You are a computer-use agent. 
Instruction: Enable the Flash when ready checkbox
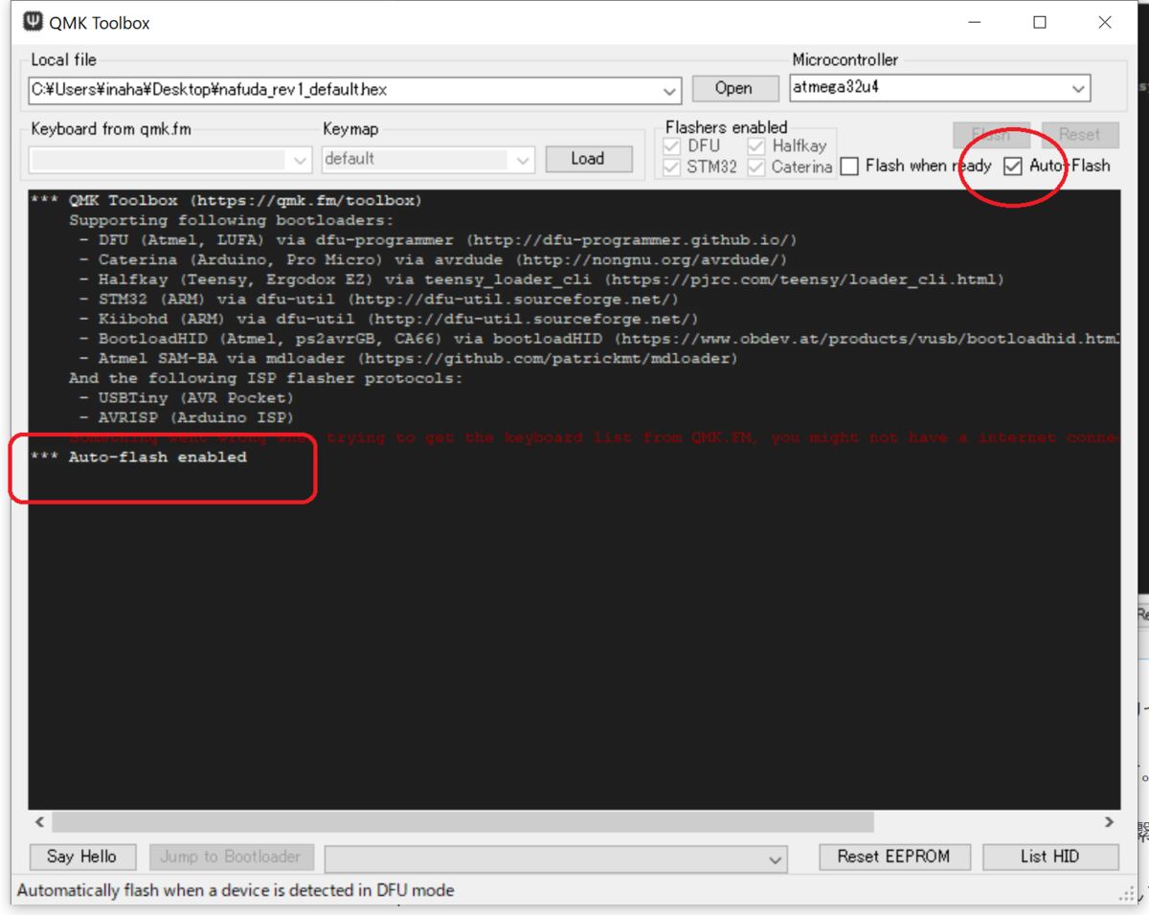click(849, 167)
